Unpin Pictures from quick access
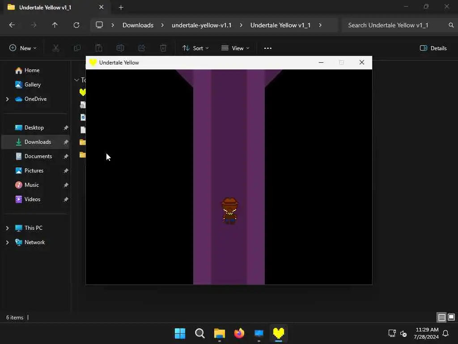This screenshot has width=458, height=344. point(66,171)
